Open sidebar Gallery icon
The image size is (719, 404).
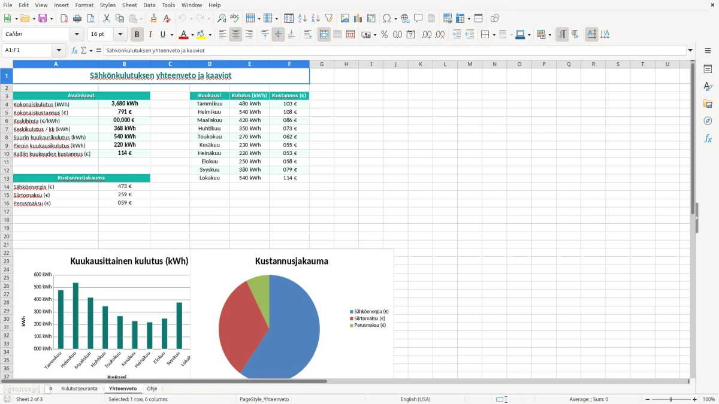coord(708,104)
